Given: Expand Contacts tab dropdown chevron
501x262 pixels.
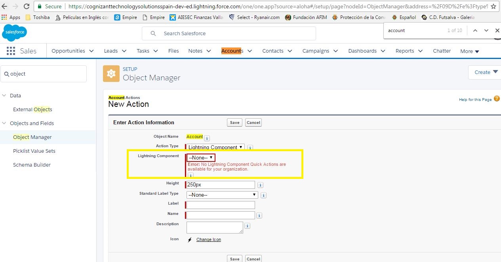Looking at the screenshot, I should click(290, 51).
